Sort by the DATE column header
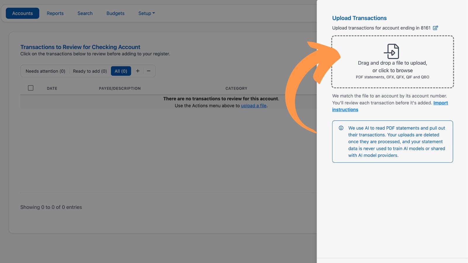The image size is (468, 263). (x=52, y=88)
